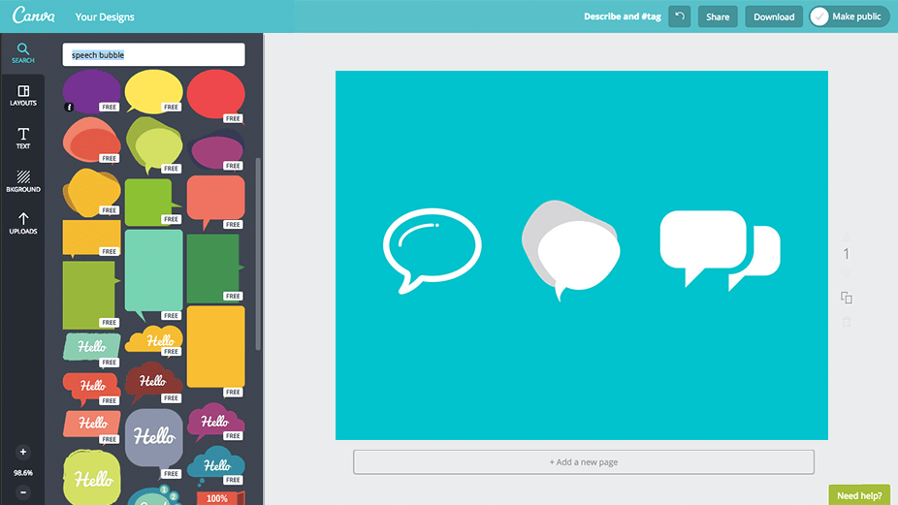
Task: Open the Layouts panel
Action: [23, 96]
